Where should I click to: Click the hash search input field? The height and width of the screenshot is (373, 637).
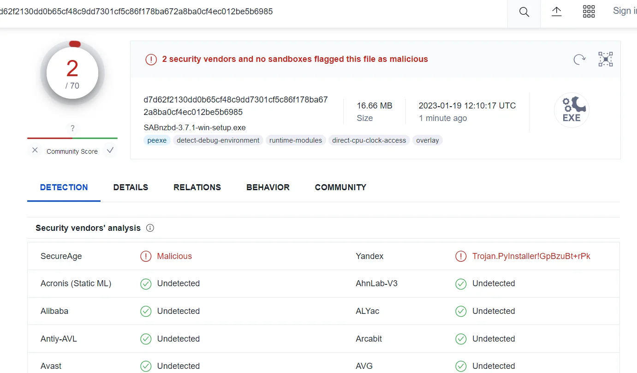click(x=254, y=12)
